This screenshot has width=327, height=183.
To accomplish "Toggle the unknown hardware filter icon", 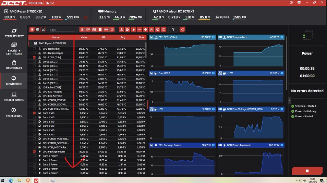I will 112,29.
